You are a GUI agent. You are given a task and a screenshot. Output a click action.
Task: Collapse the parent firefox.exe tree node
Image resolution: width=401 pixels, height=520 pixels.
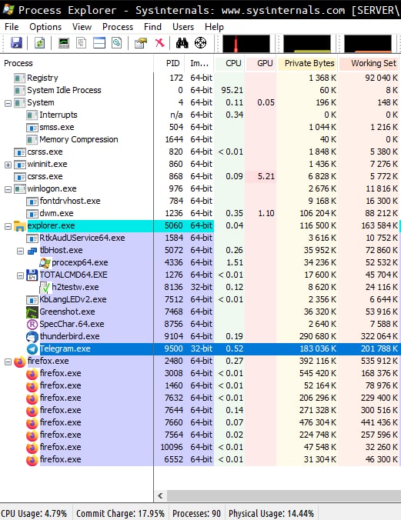click(x=8, y=362)
